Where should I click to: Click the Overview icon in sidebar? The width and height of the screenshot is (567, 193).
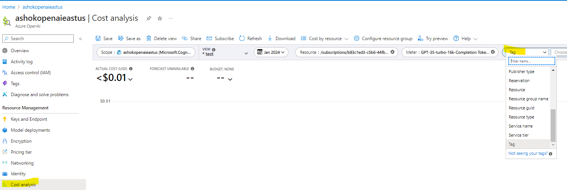click(x=5, y=51)
